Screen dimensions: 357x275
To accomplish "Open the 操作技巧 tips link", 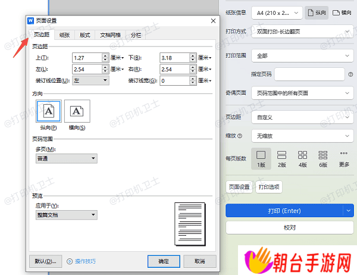I will (x=85, y=261).
